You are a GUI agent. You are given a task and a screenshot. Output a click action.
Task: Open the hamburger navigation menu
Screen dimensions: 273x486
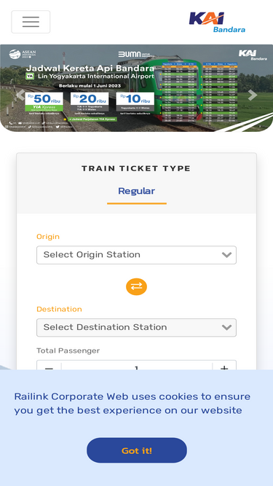(31, 22)
